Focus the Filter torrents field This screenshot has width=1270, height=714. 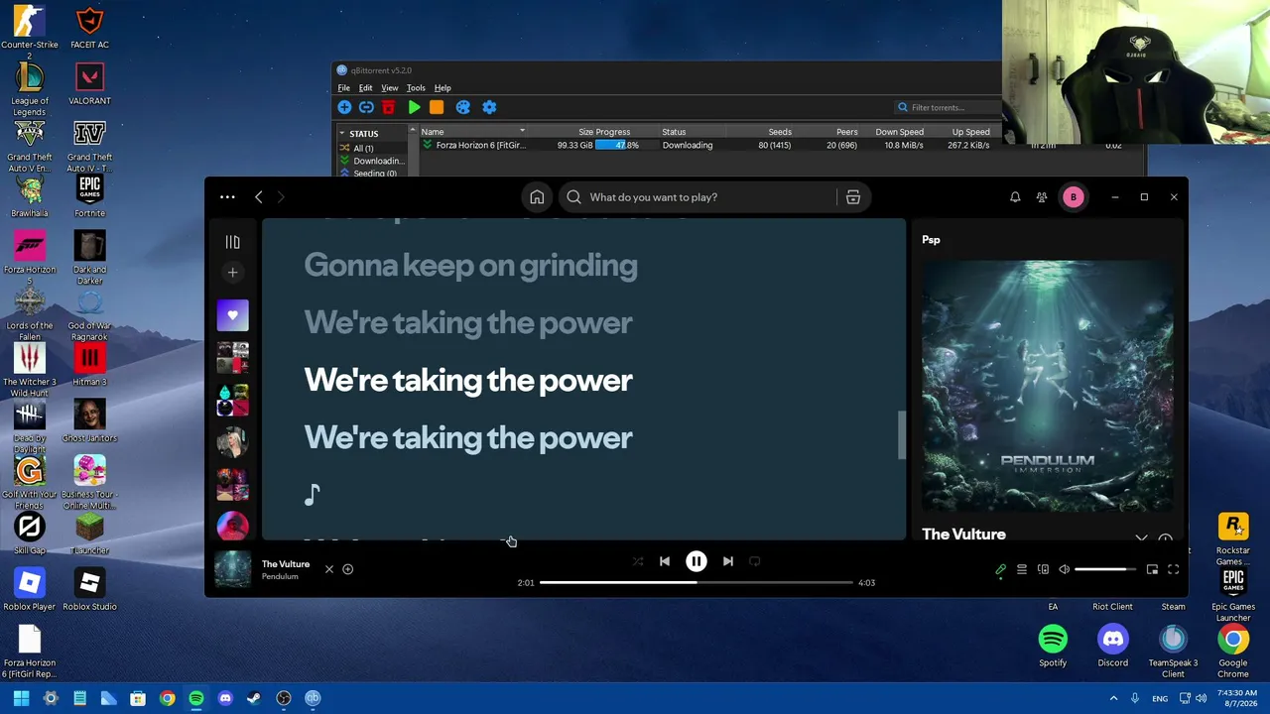[948, 107]
